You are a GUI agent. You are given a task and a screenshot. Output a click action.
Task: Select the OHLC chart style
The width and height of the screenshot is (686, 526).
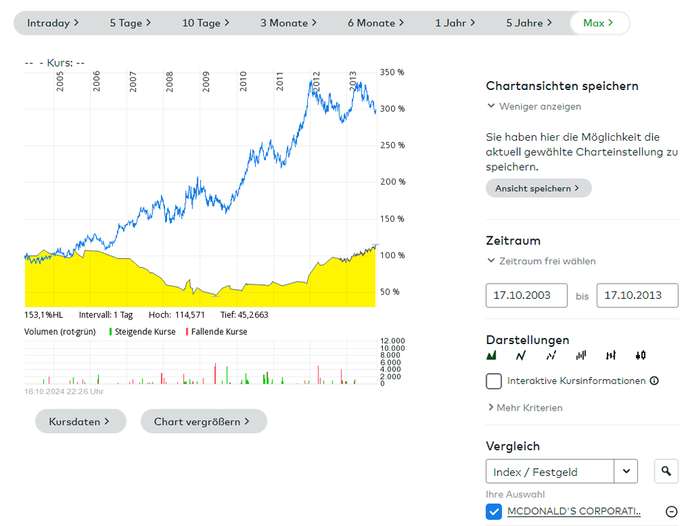[610, 356]
